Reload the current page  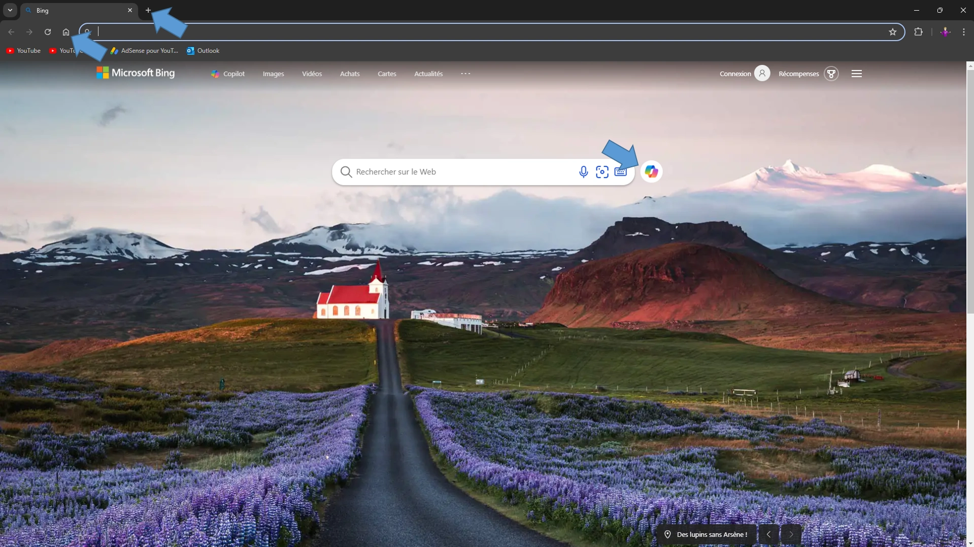click(x=48, y=32)
